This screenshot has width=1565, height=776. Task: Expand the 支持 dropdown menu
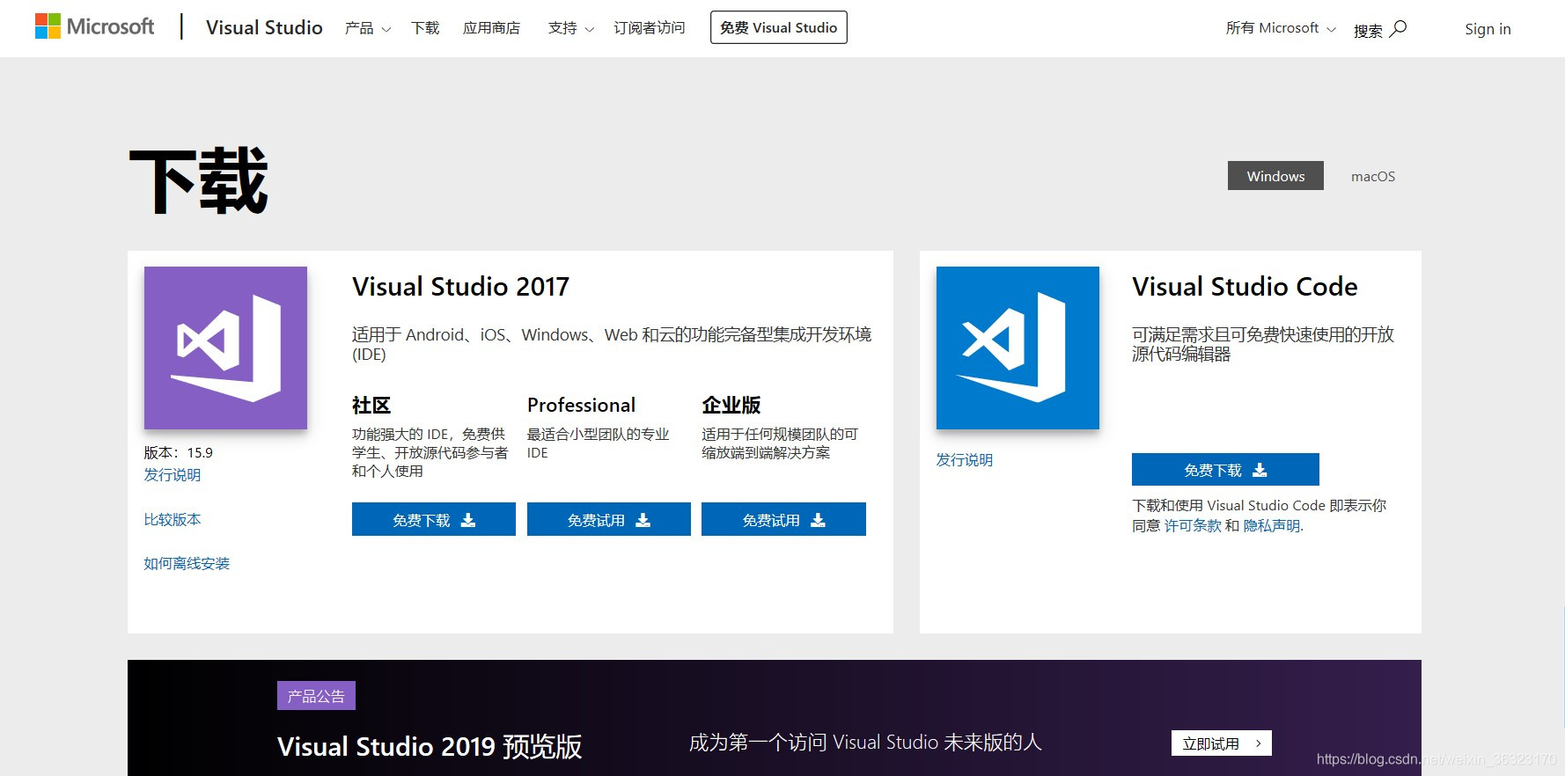click(x=570, y=28)
